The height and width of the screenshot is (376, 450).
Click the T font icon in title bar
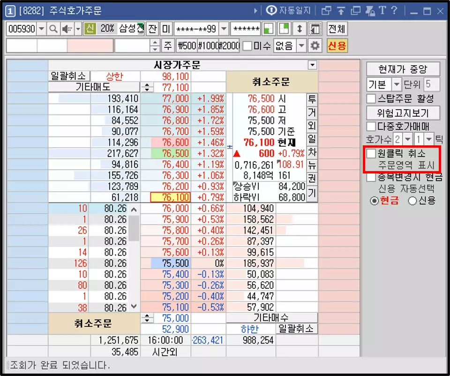[x=382, y=11]
